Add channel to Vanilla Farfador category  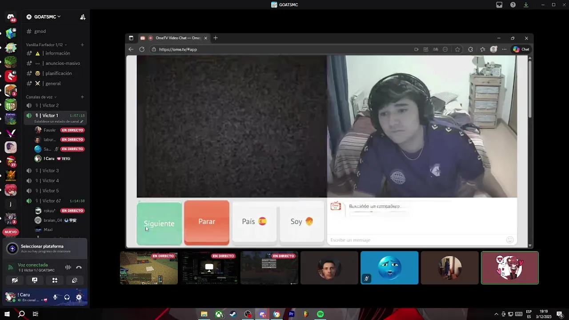(x=82, y=45)
